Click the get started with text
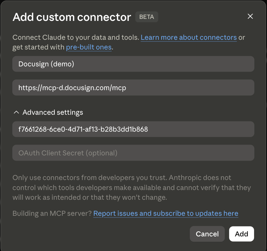The width and height of the screenshot is (267, 251). tap(38, 47)
